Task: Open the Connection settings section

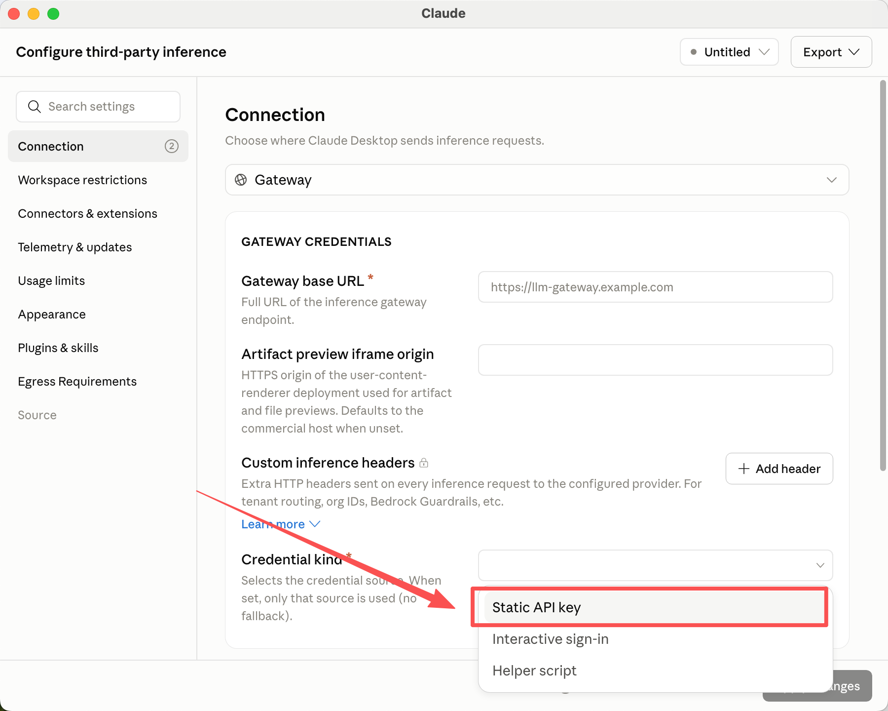Action: [98, 146]
